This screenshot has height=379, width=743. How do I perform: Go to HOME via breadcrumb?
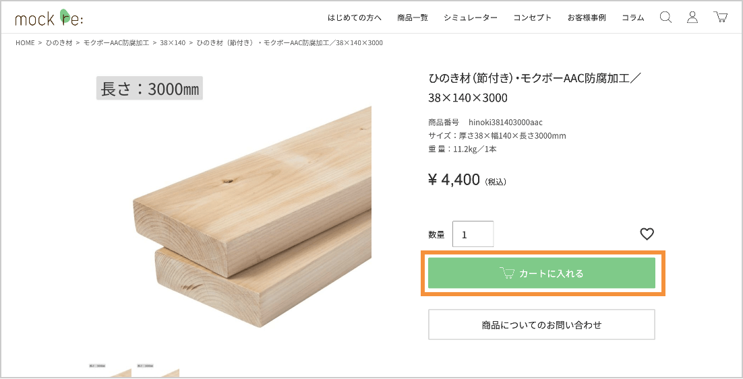click(25, 43)
